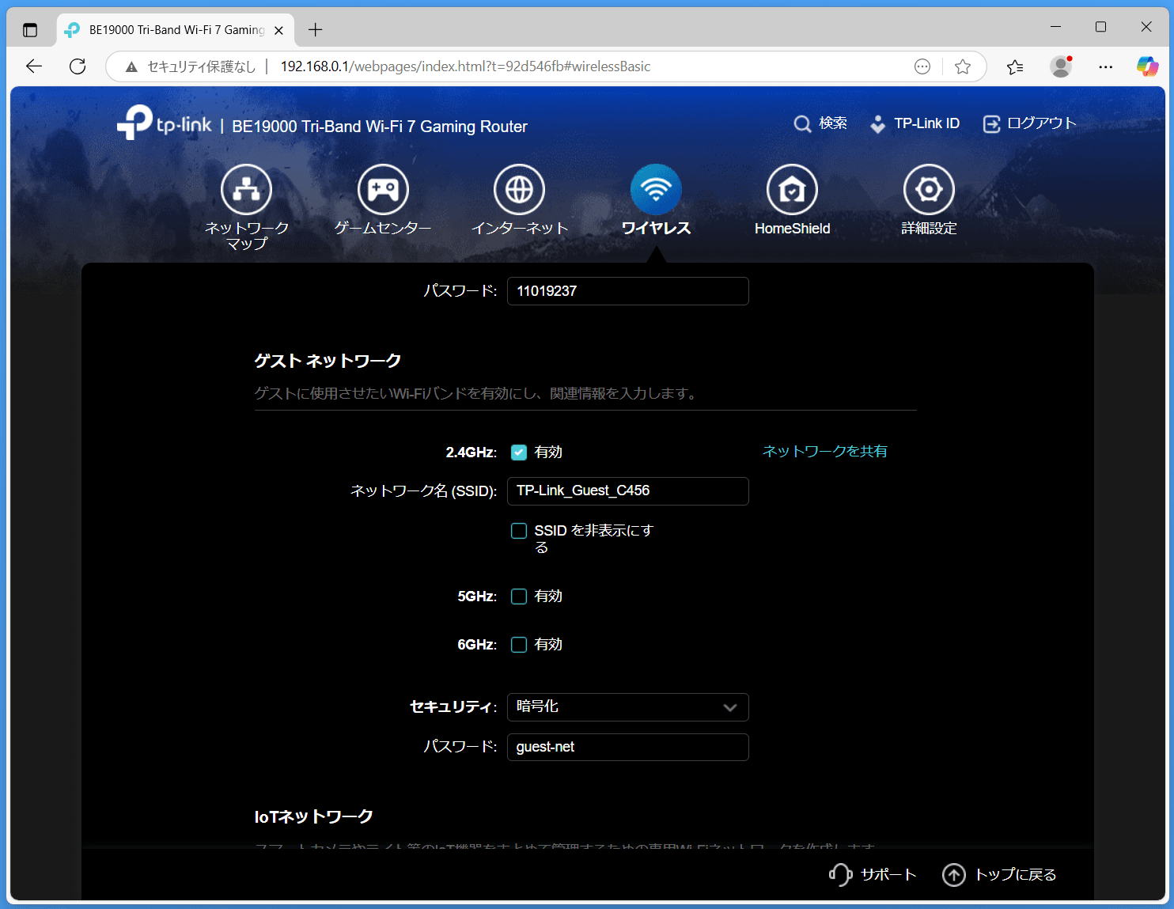Open browser settings and more menu
Image resolution: width=1174 pixels, height=909 pixels.
1106,66
